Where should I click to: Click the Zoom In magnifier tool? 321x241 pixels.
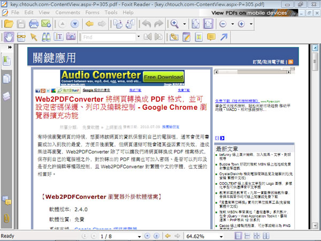(175, 24)
